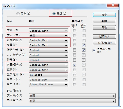This screenshot has height=109, width=123.
Task: Click the 取消 button
Action: click(104, 21)
